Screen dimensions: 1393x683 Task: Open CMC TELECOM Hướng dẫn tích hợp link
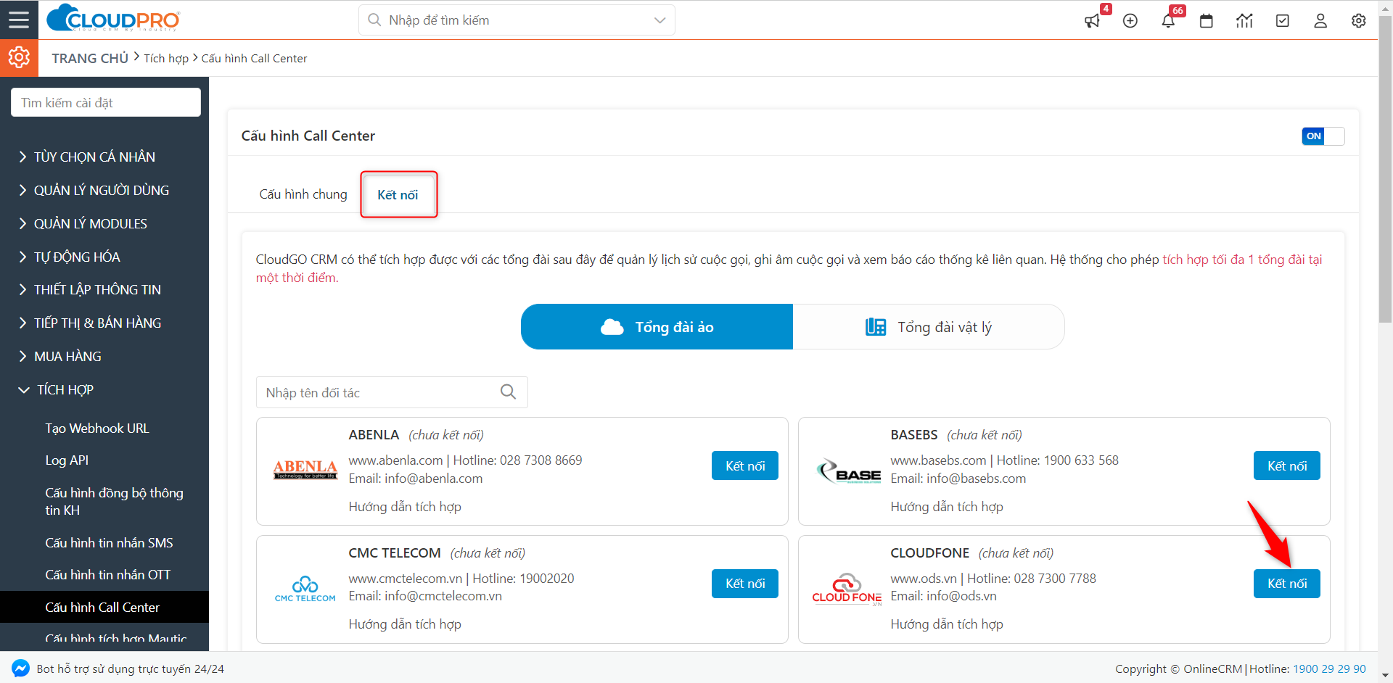(405, 624)
